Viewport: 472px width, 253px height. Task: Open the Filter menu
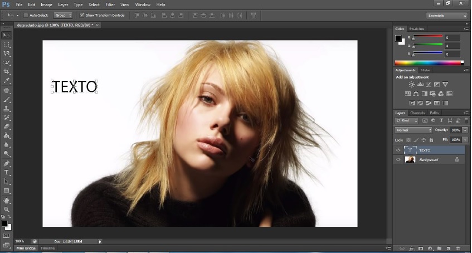(110, 4)
